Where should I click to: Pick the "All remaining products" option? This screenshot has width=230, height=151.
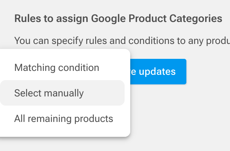coord(64,118)
